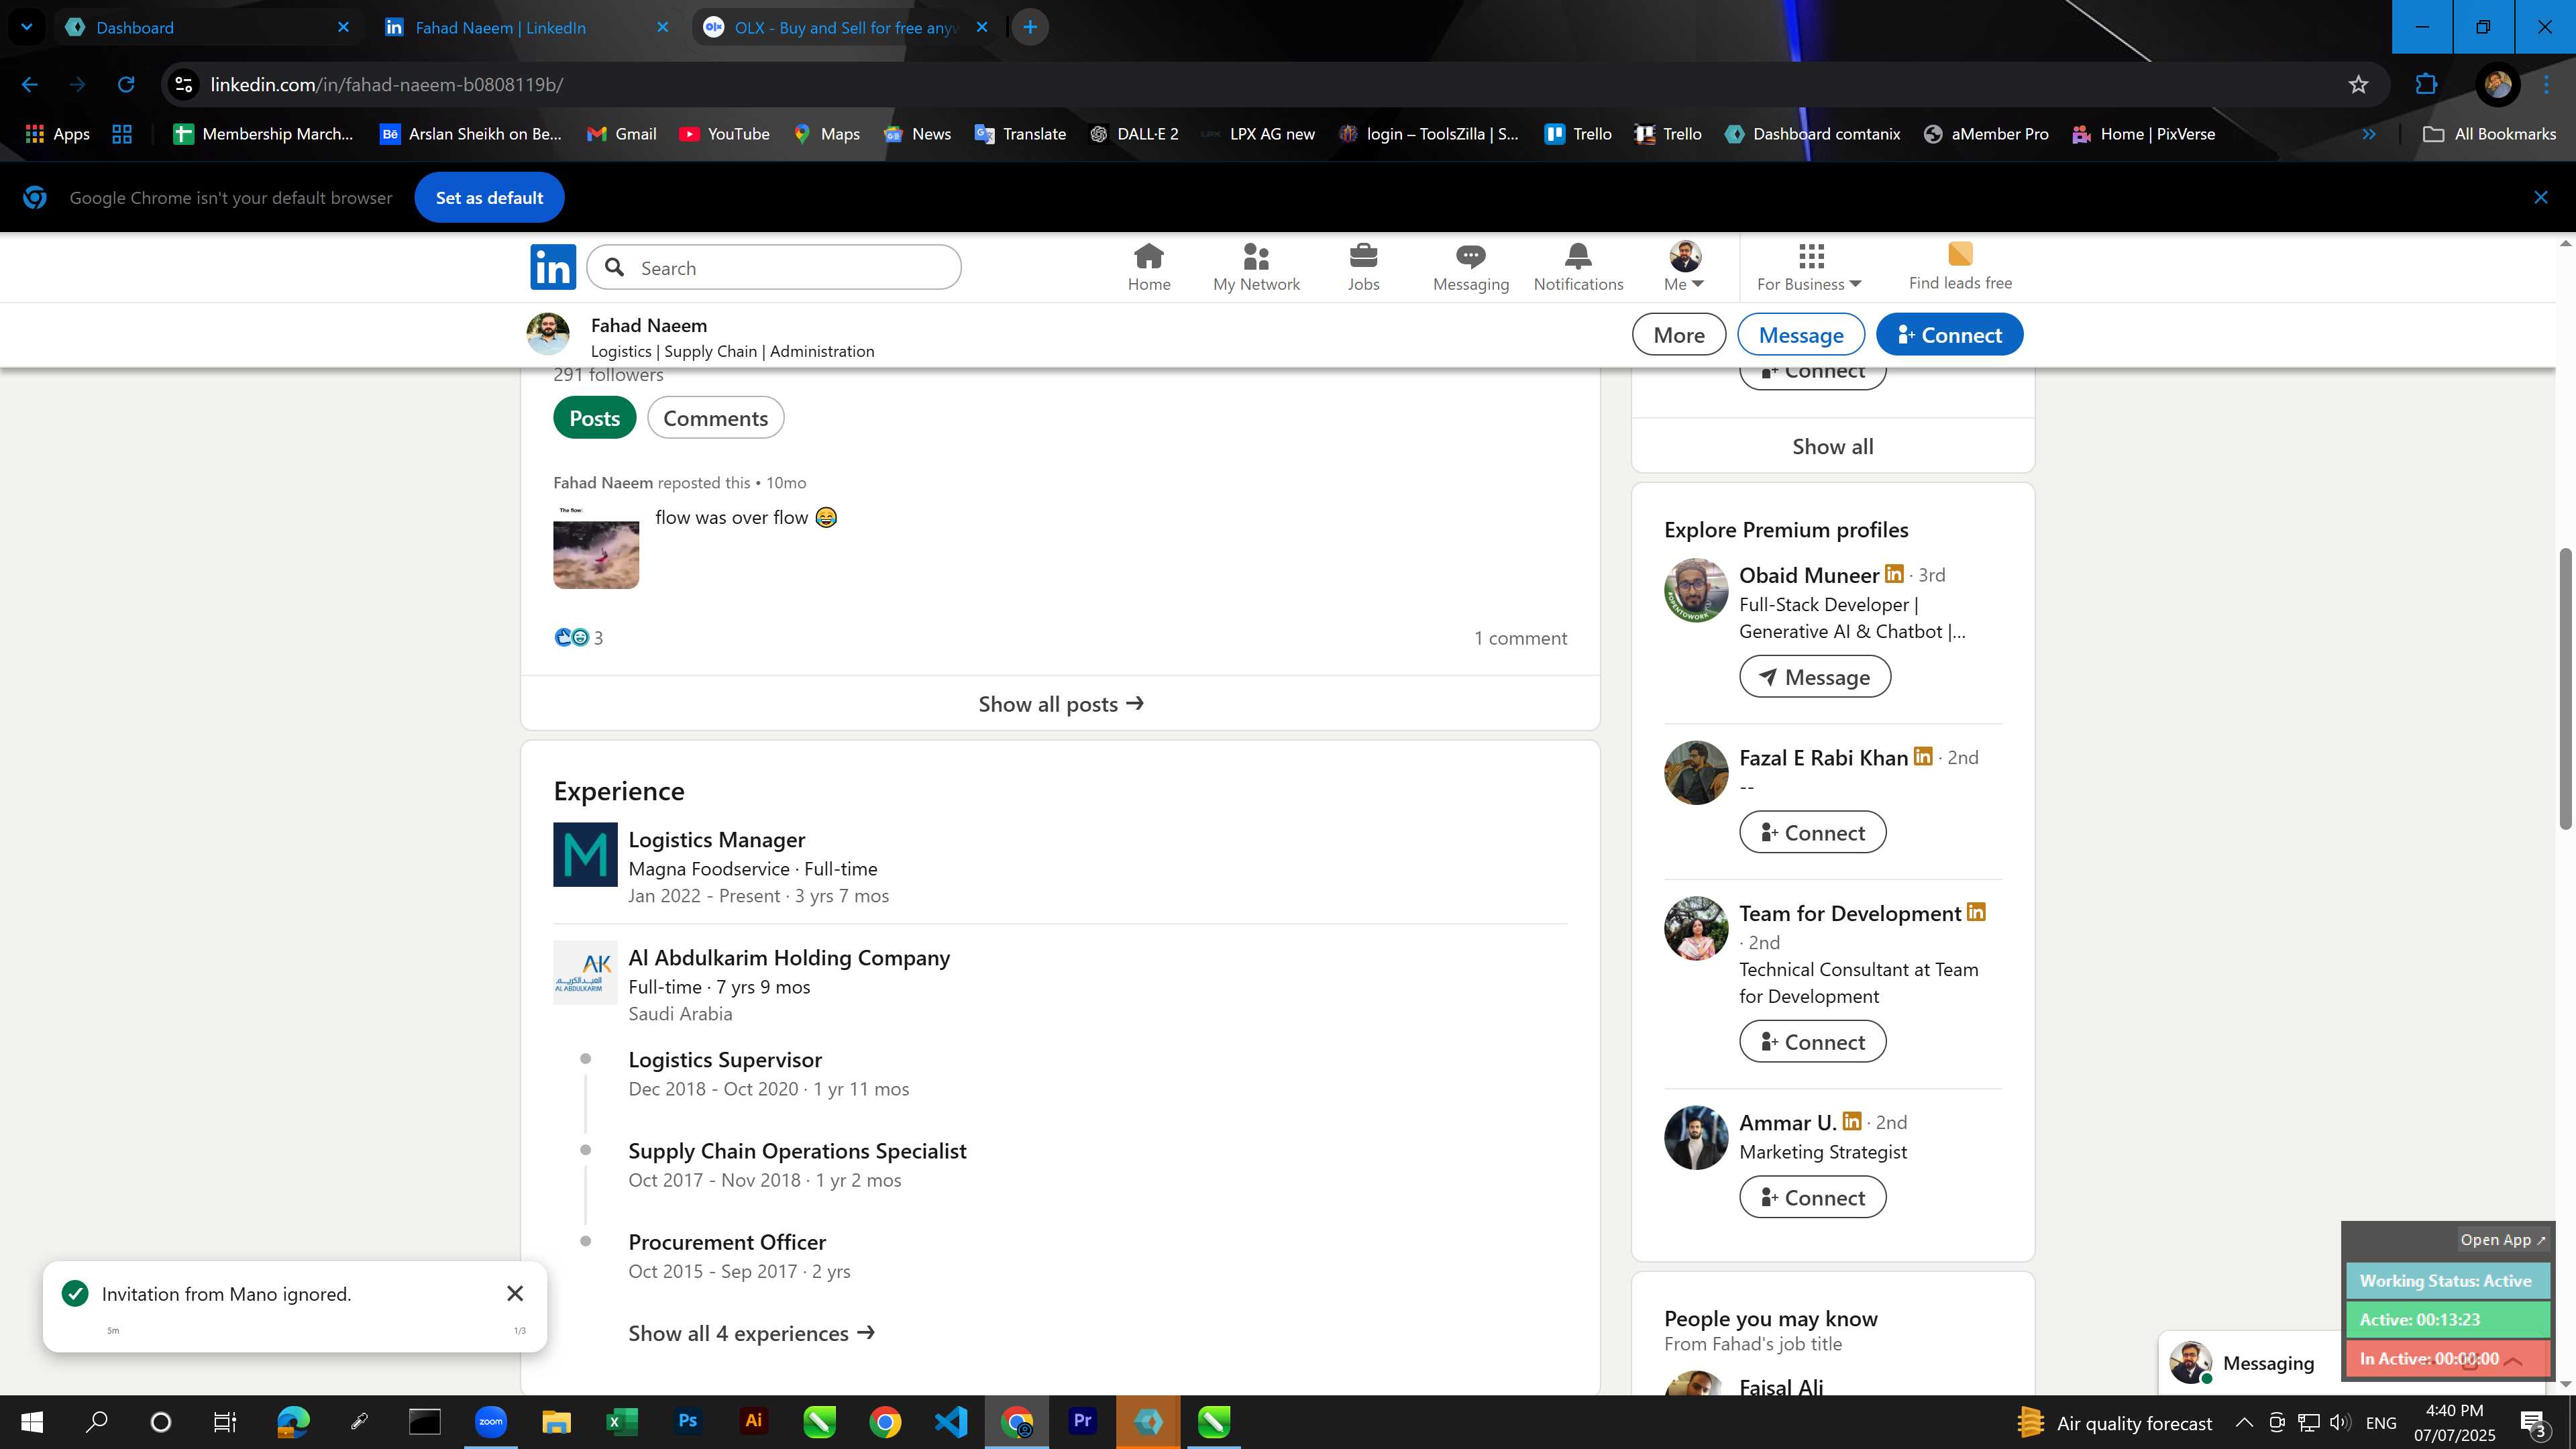Open My Network icon
2576x1449 pixels.
[x=1256, y=267]
